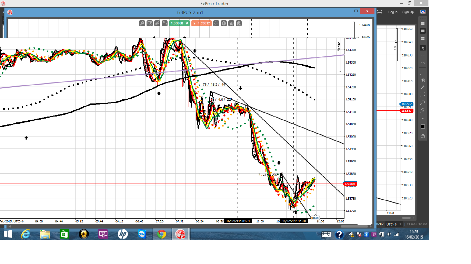Viewport: 471px width, 264px height.
Task: Open Google Chrome from the taskbar
Action: [162, 234]
